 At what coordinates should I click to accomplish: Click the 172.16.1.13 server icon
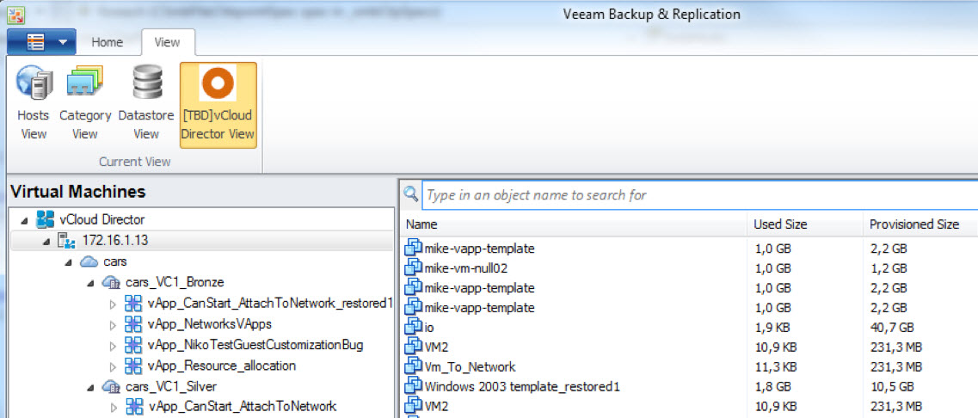pyautogui.click(x=67, y=240)
